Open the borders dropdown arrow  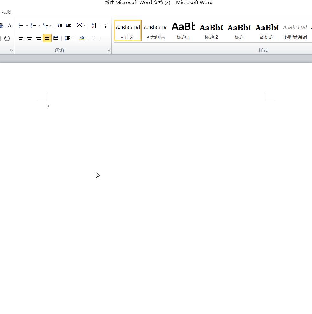click(100, 38)
